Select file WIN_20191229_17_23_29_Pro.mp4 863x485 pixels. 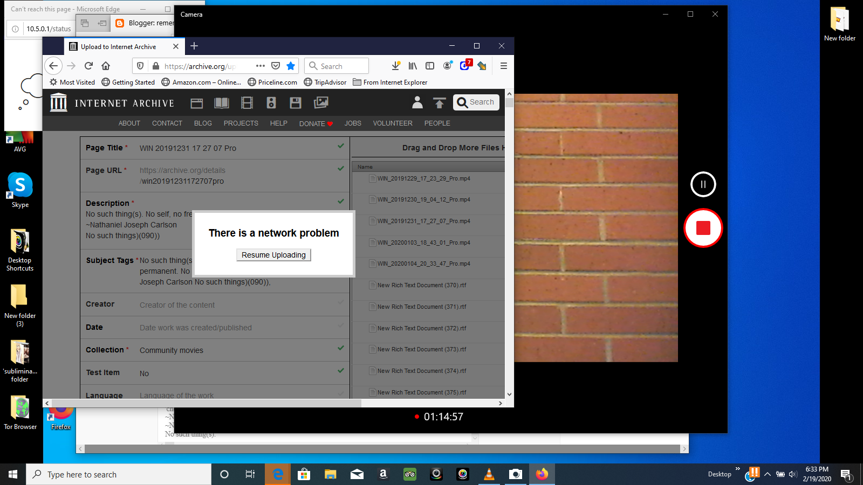[x=423, y=178]
